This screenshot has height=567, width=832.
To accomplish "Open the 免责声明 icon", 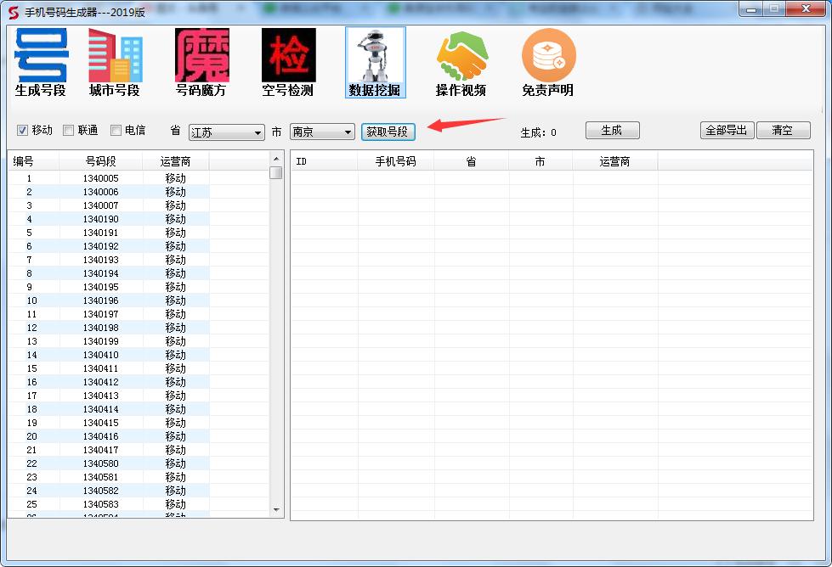I will click(x=548, y=62).
